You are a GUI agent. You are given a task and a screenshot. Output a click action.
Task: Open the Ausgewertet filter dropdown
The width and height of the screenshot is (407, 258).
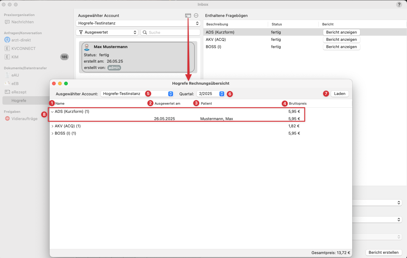coord(107,32)
